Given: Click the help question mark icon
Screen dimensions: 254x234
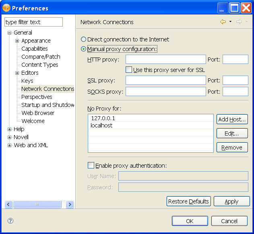Looking at the screenshot, I should (x=10, y=221).
